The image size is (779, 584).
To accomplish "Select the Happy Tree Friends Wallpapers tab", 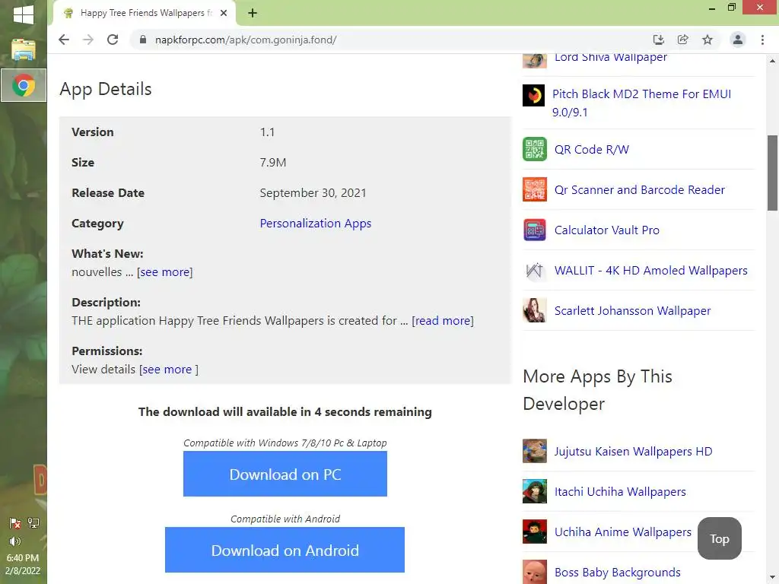I will point(144,13).
